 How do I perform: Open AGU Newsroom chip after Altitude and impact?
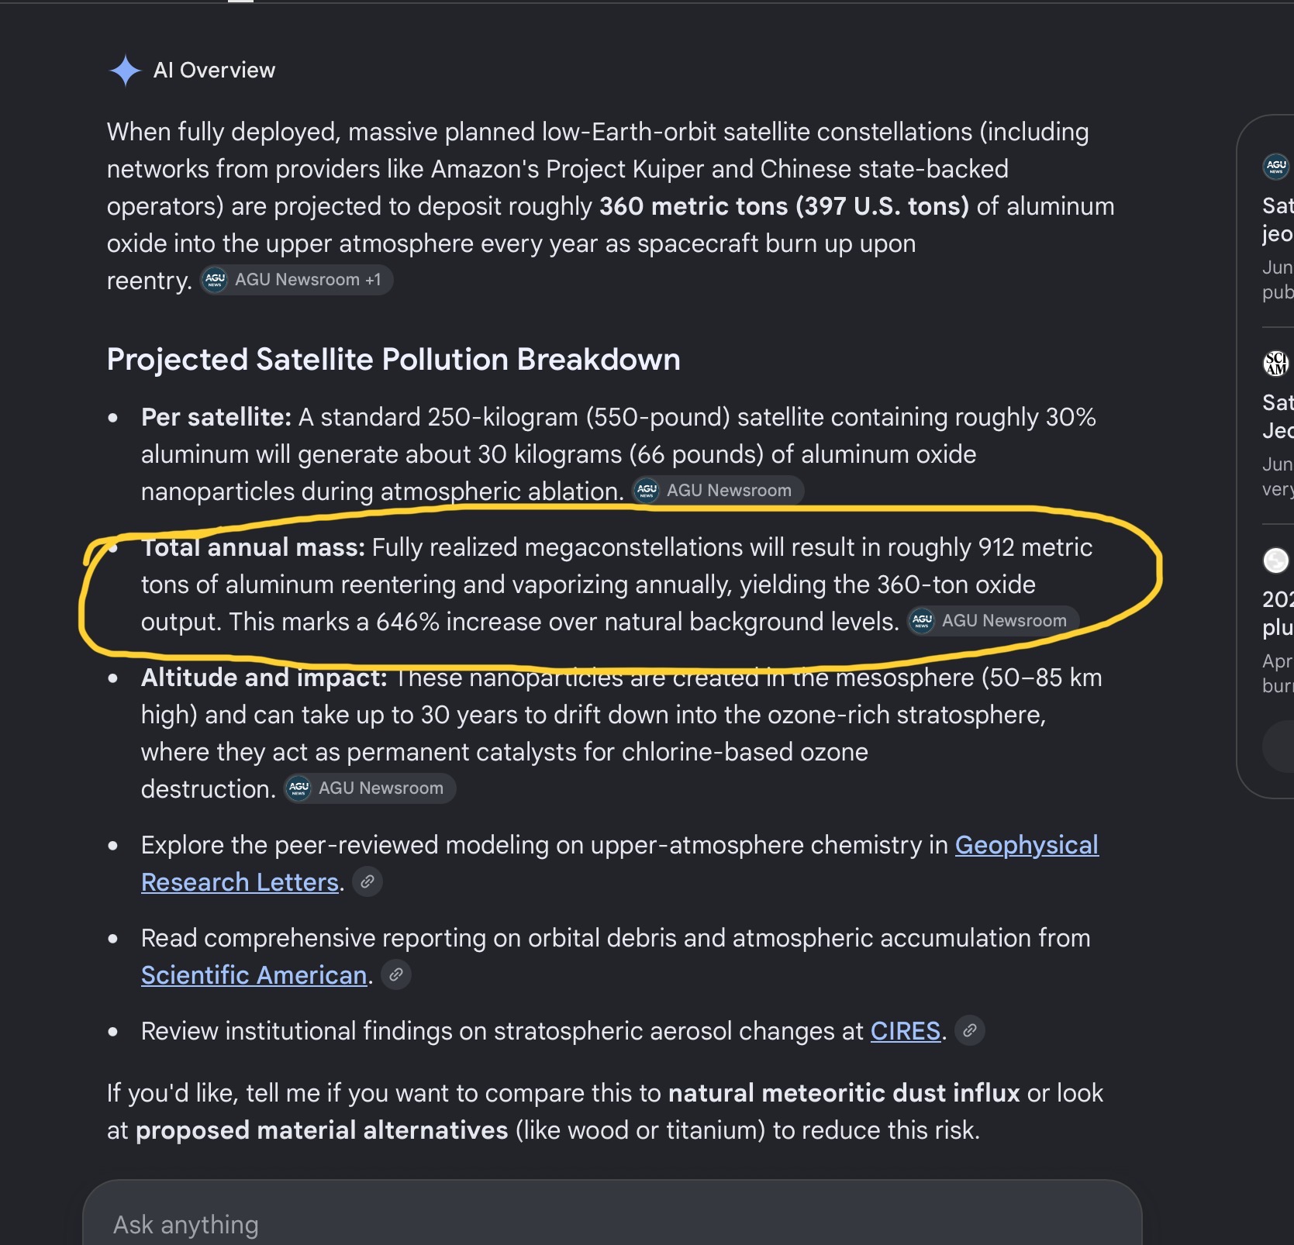pyautogui.click(x=370, y=788)
